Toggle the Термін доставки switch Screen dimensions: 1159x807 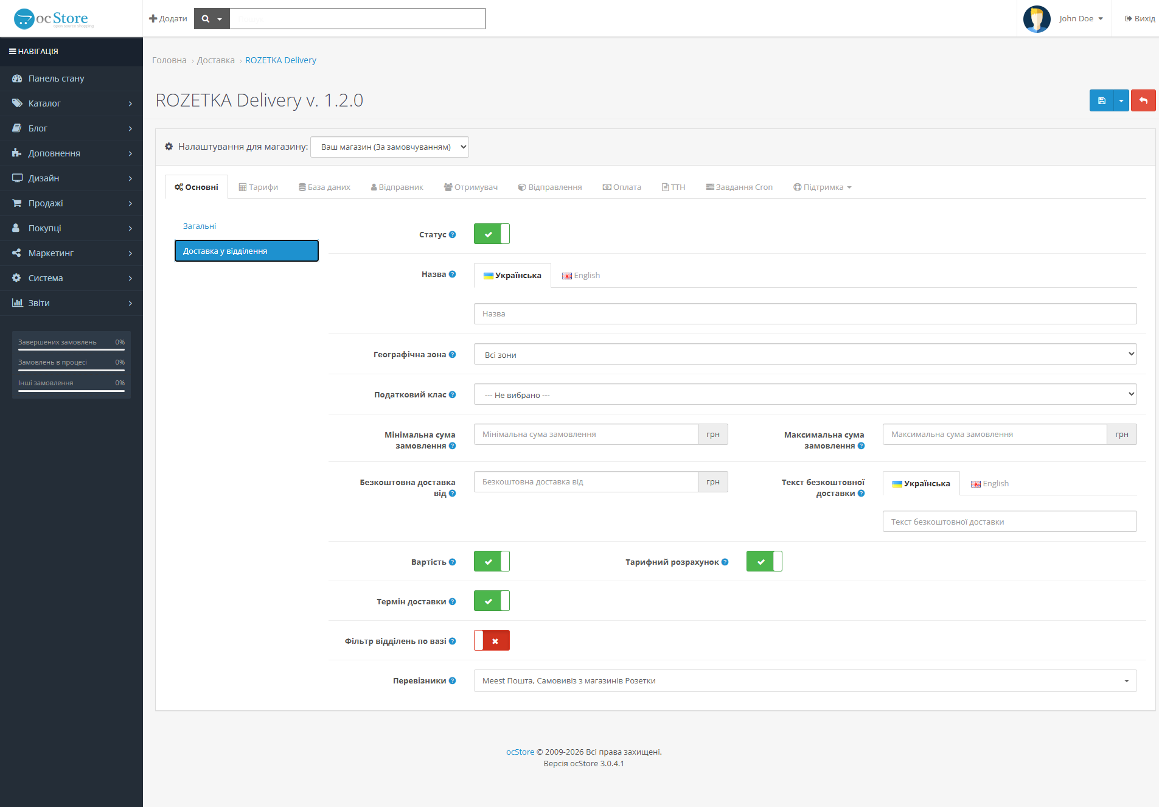[492, 601]
